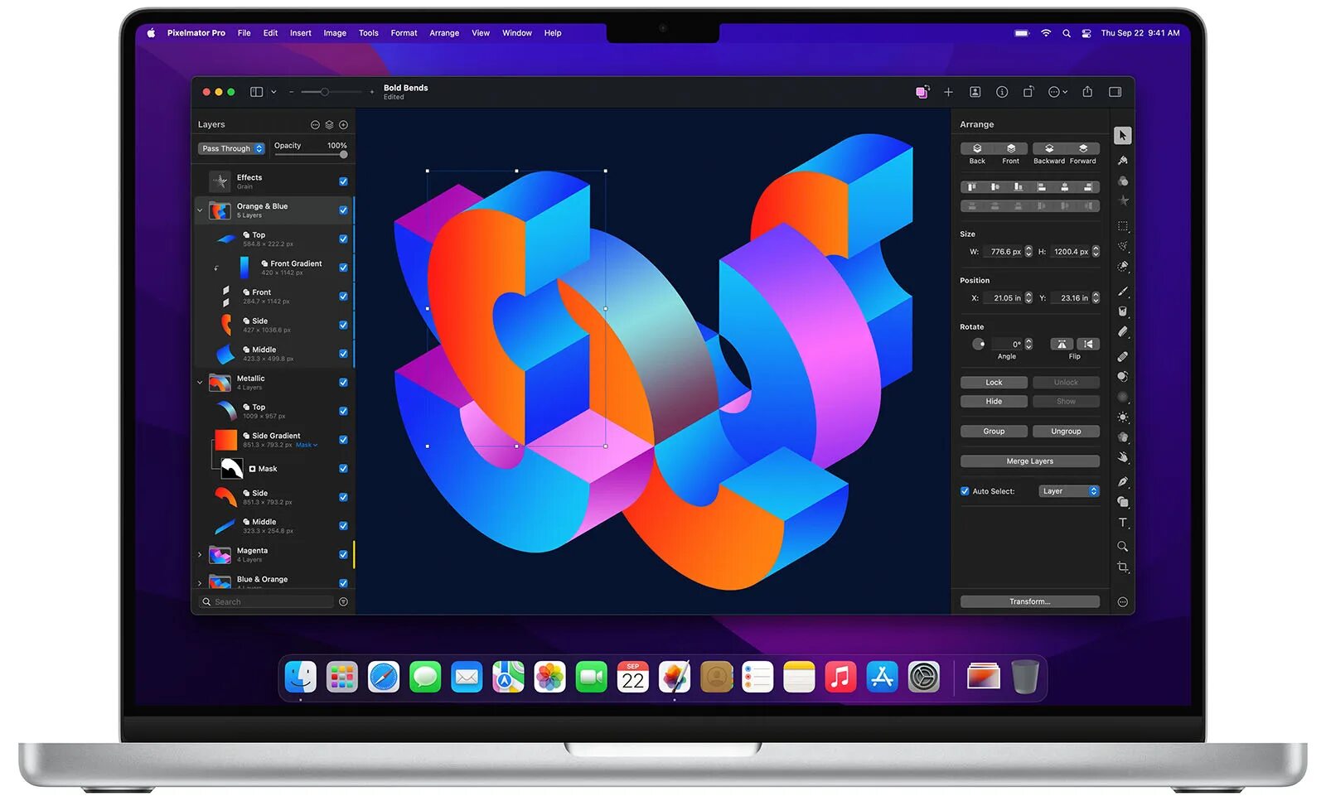Viewport: 1326px width, 801px height.
Task: Open the Pass Through blend mode dropdown
Action: point(231,148)
